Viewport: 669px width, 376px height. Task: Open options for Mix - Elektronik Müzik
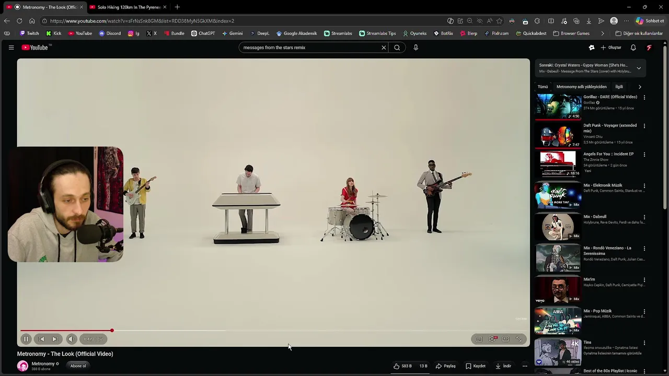coord(644,186)
